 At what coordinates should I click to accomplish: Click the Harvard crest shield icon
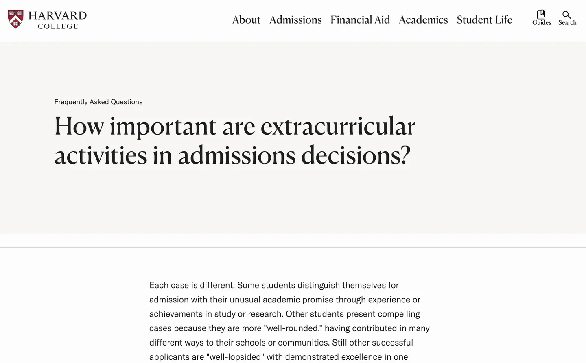[15, 19]
